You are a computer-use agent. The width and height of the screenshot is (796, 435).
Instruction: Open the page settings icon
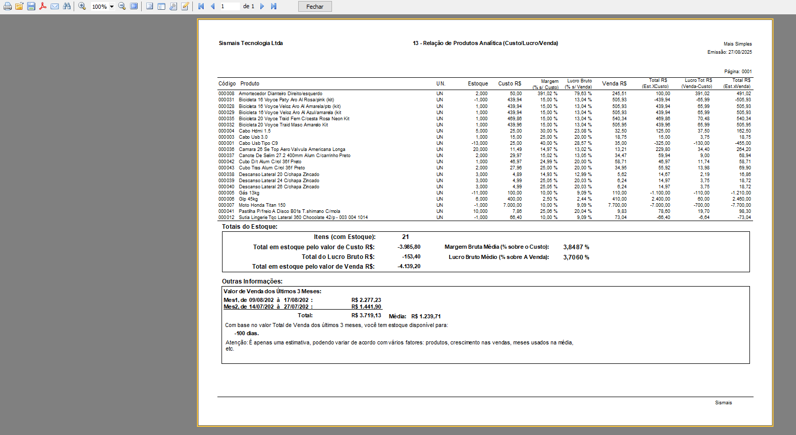173,7
